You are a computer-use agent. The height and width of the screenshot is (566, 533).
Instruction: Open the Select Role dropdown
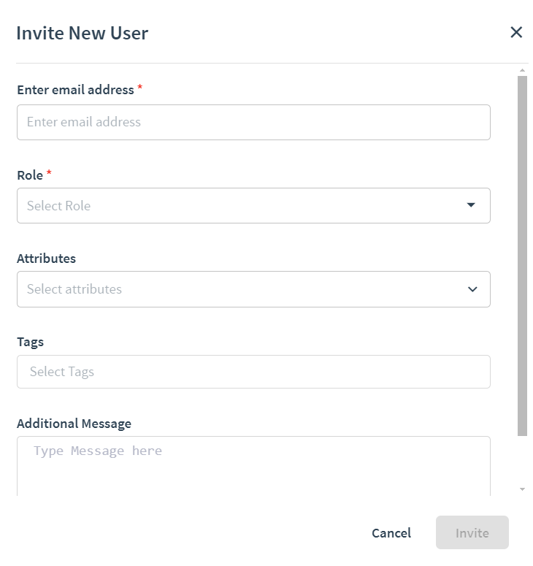253,205
